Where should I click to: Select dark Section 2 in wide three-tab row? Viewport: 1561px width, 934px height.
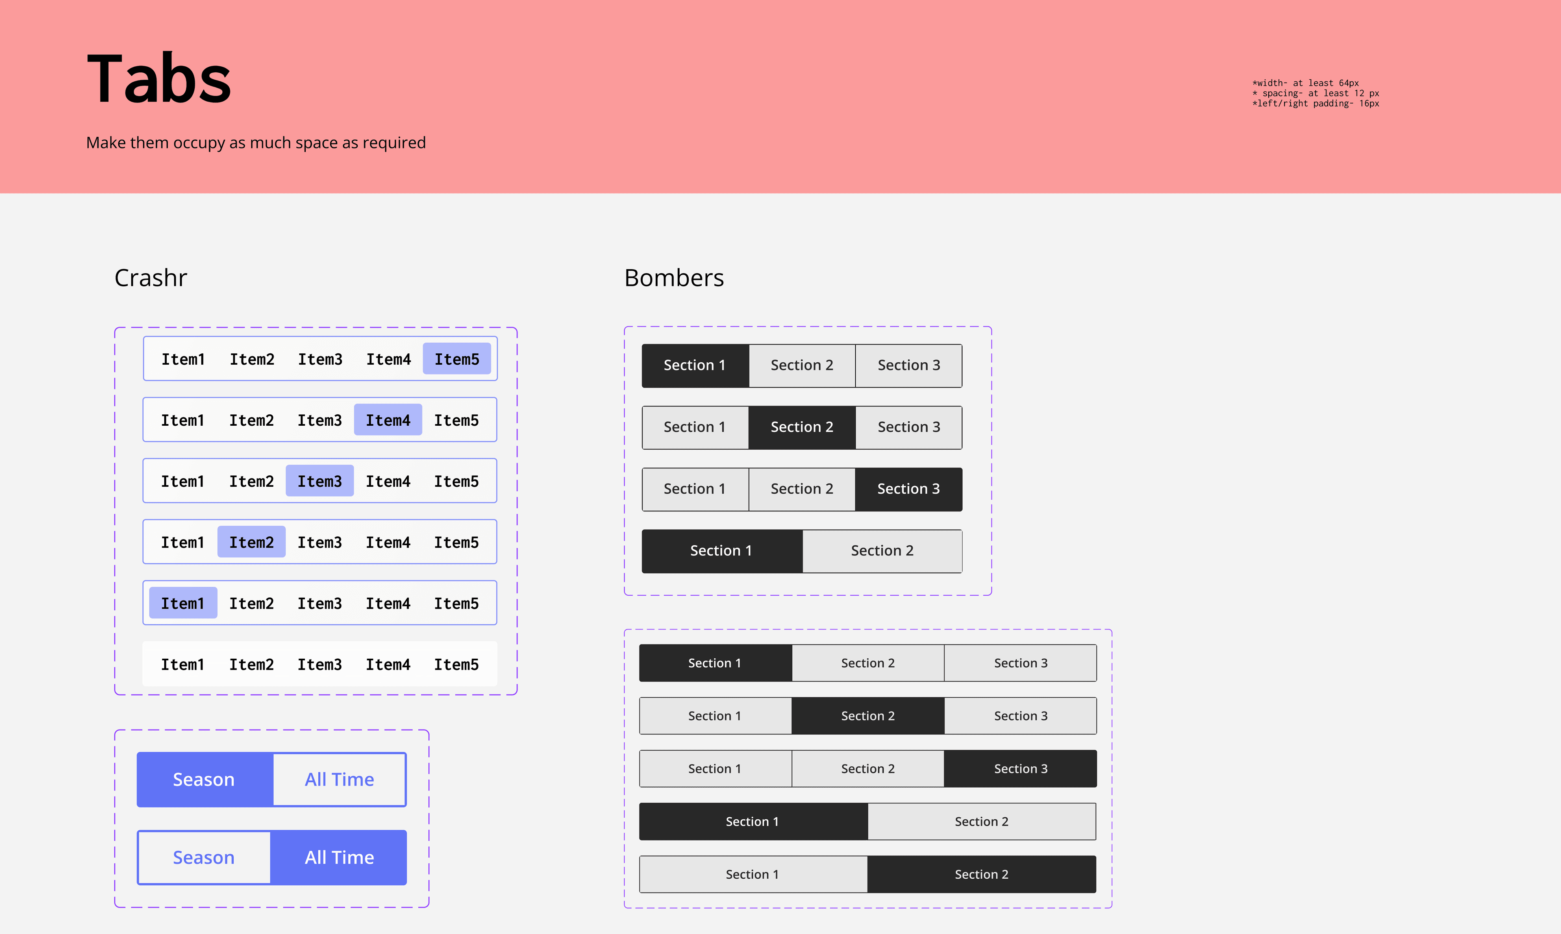pyautogui.click(x=867, y=716)
